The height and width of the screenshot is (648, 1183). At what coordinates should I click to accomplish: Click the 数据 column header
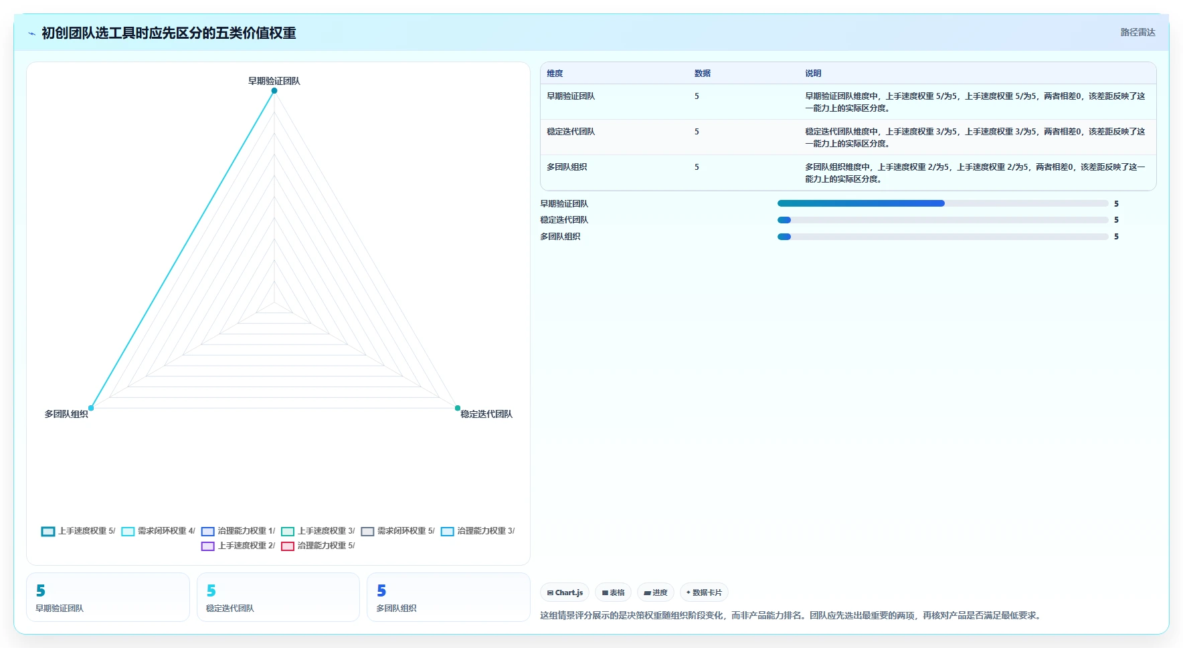coord(703,74)
